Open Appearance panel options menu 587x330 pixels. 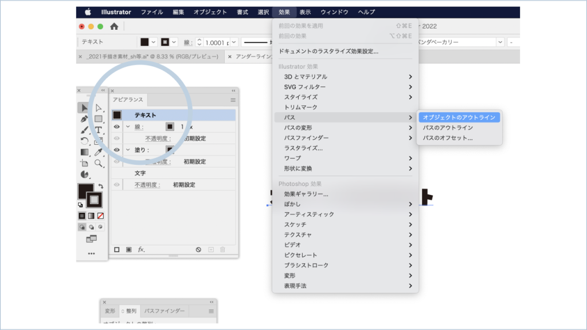233,100
